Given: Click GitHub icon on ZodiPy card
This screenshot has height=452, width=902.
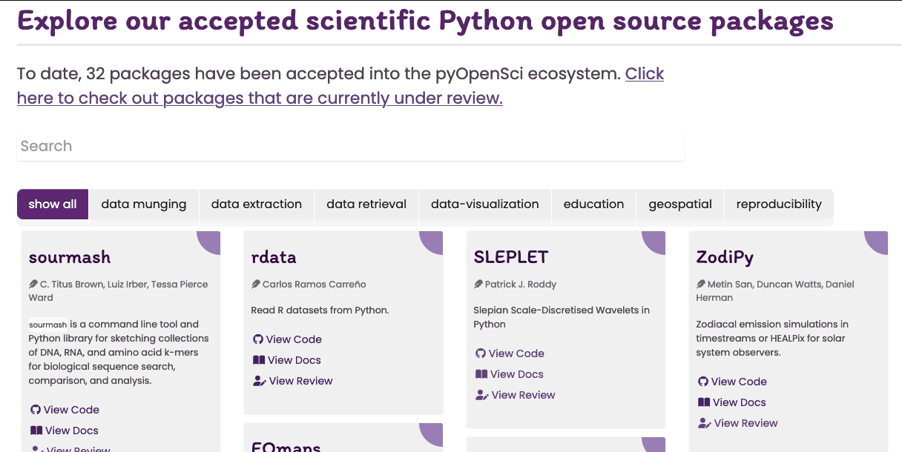Looking at the screenshot, I should (x=703, y=382).
